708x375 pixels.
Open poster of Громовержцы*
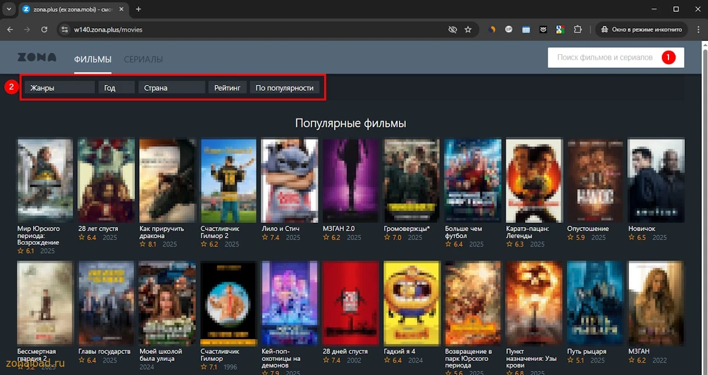click(x=412, y=180)
